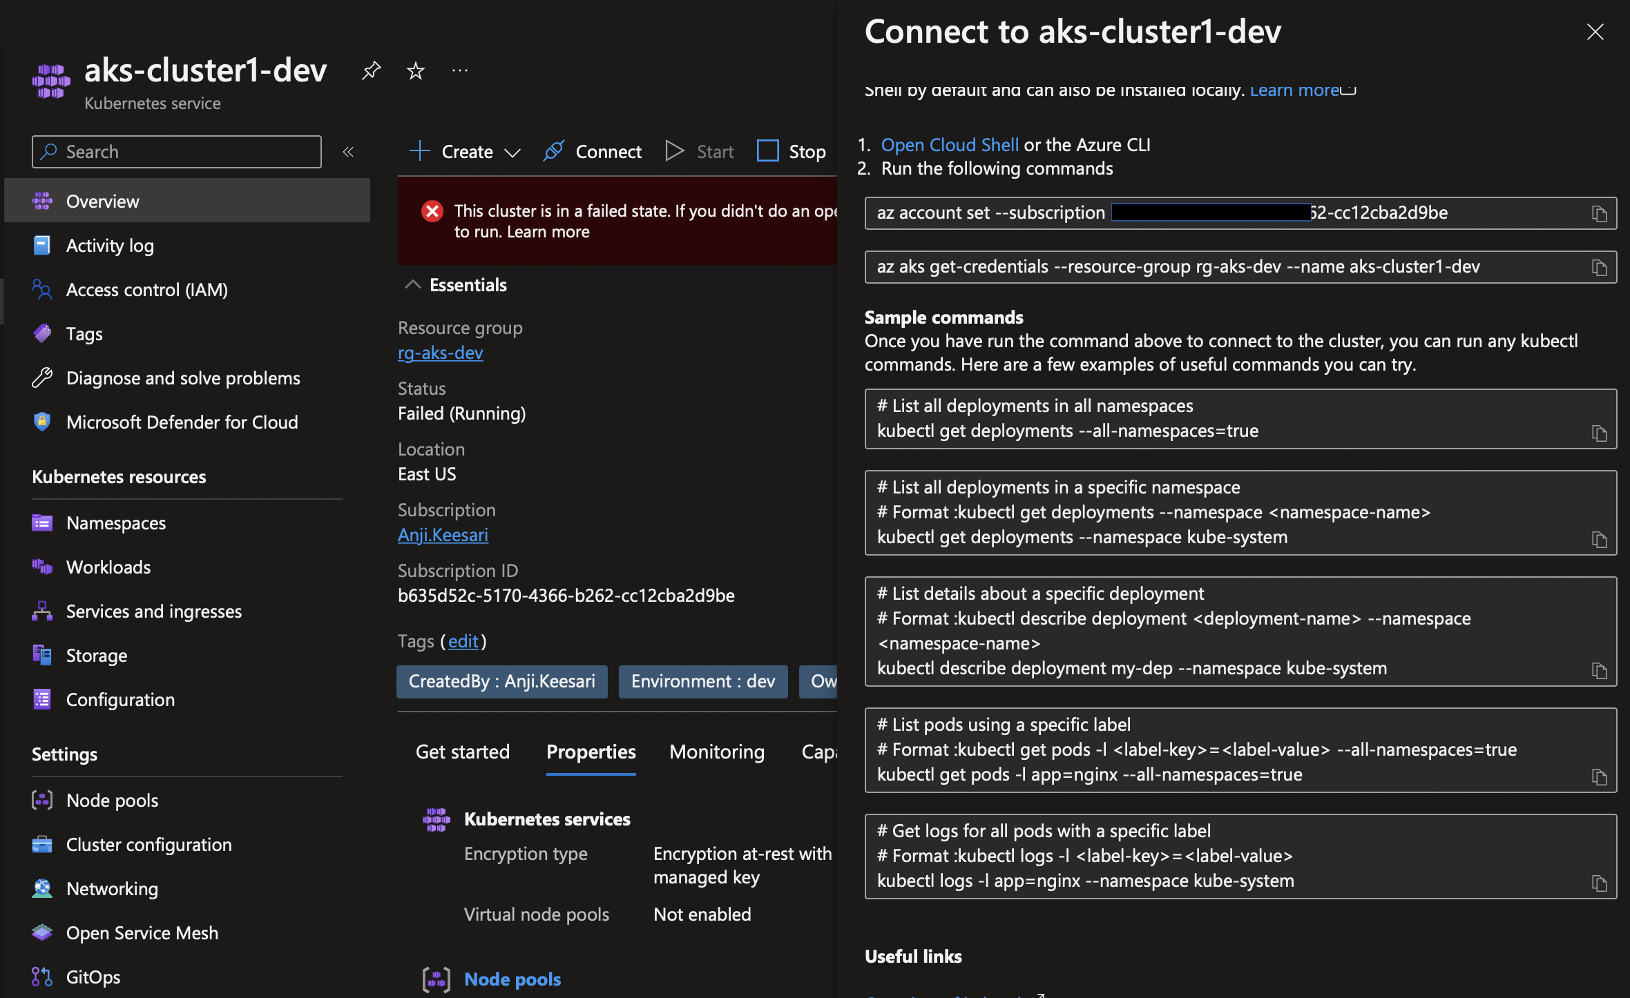Open the Overview page

[x=187, y=201]
